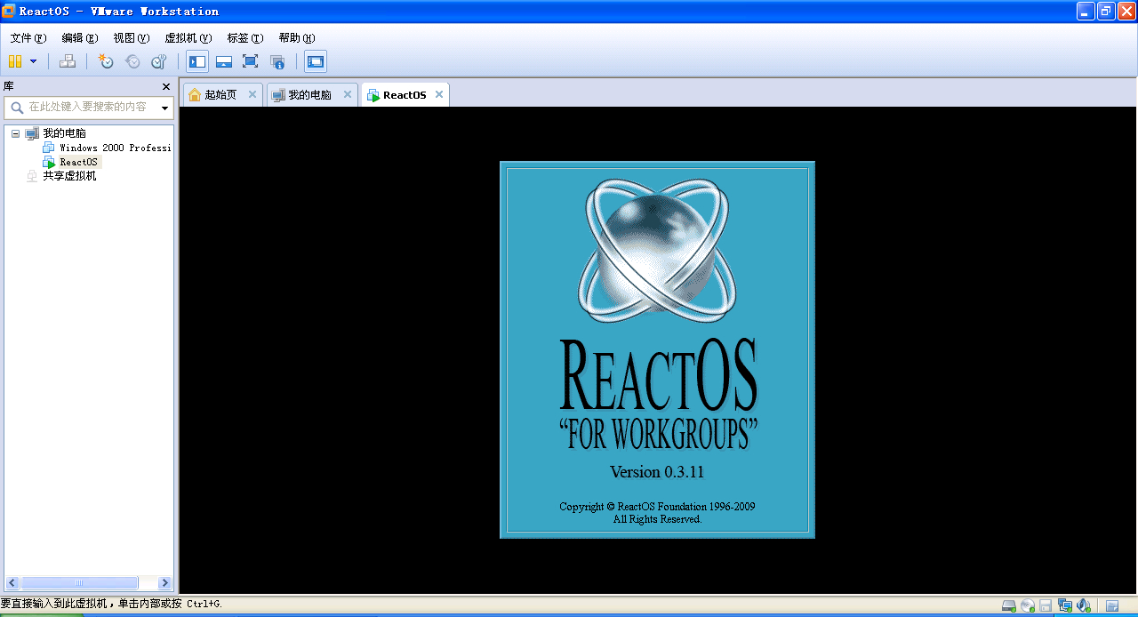Click the library scrollbar left arrow
Viewport: 1138px width, 617px height.
12,583
